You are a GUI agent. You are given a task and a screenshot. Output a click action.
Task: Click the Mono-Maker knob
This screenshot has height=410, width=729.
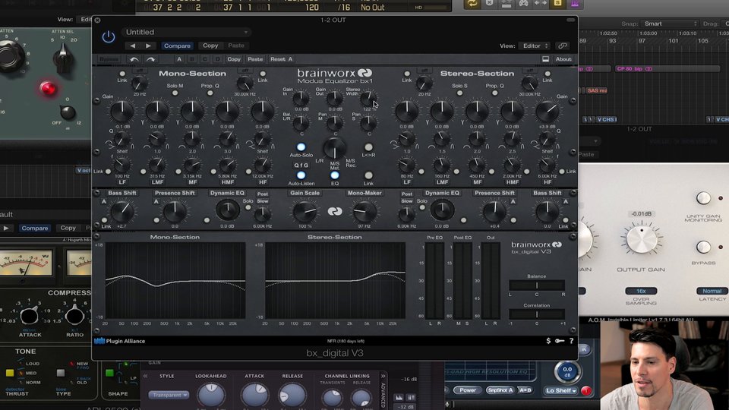pos(364,211)
